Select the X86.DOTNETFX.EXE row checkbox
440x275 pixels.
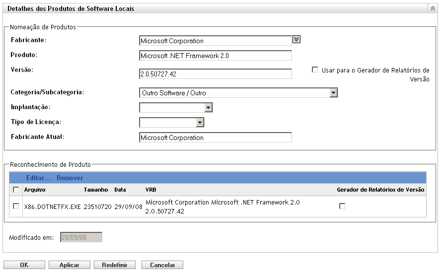pyautogui.click(x=16, y=206)
